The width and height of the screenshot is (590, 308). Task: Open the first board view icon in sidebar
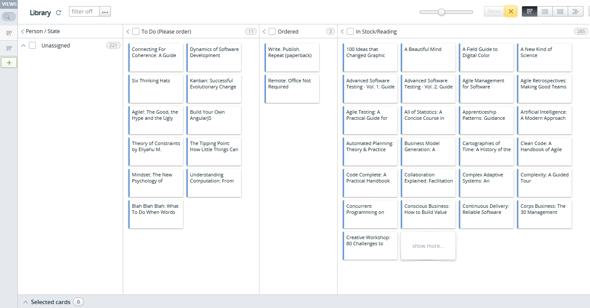[9, 33]
